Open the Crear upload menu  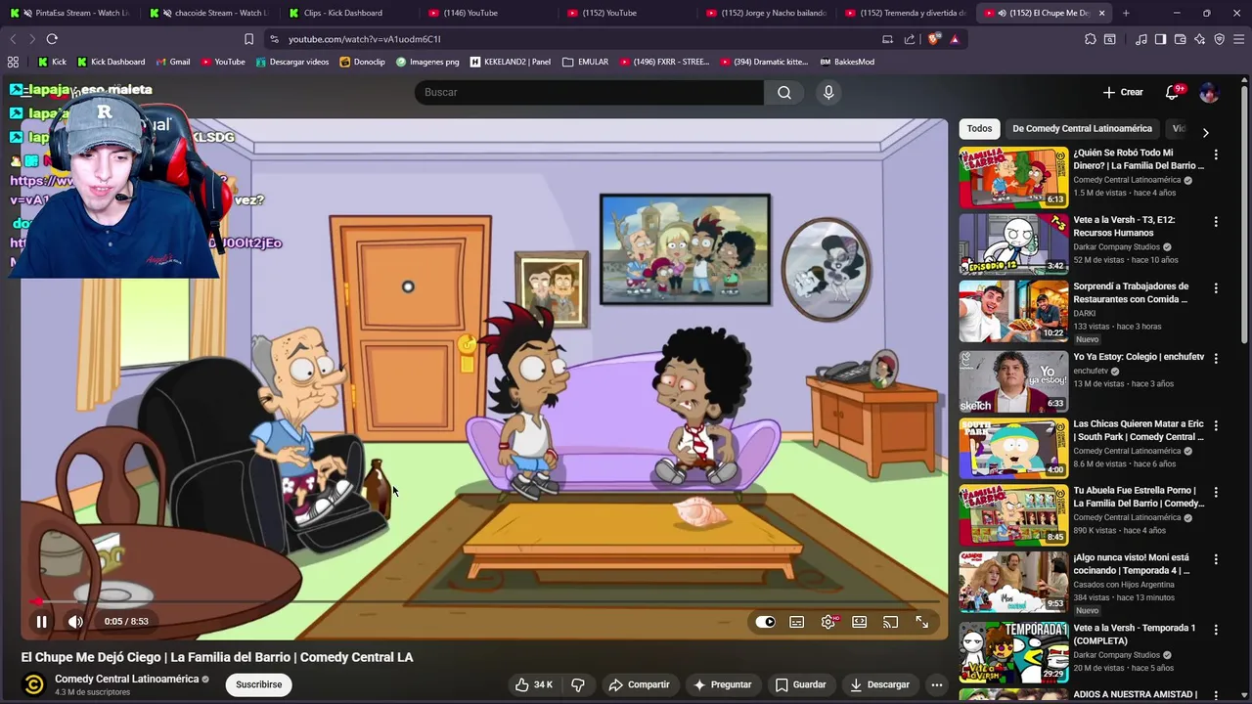coord(1123,92)
